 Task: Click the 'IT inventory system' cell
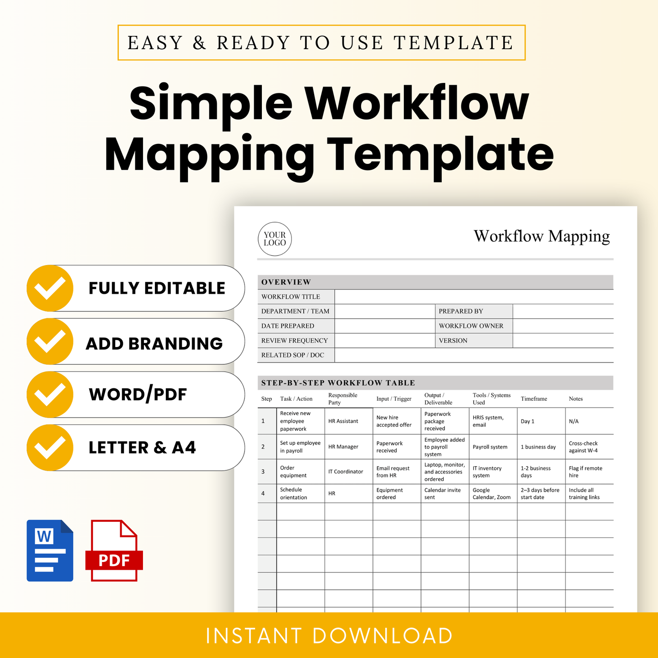tap(493, 472)
